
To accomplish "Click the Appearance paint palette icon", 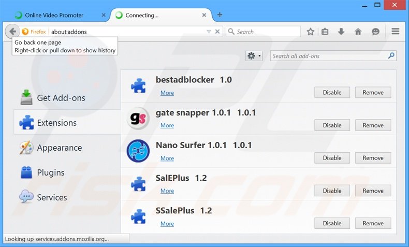I will click(26, 148).
